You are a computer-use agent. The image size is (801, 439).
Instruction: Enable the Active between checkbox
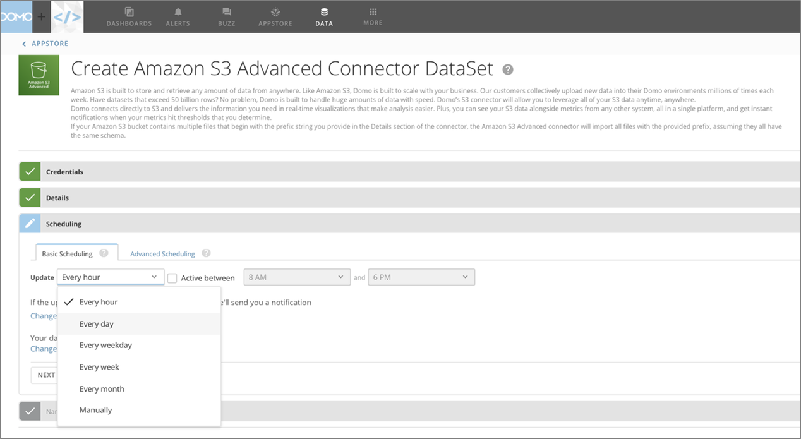click(172, 278)
